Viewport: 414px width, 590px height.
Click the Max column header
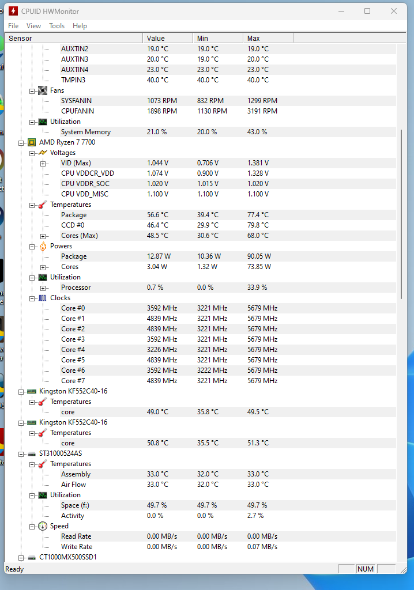point(268,38)
